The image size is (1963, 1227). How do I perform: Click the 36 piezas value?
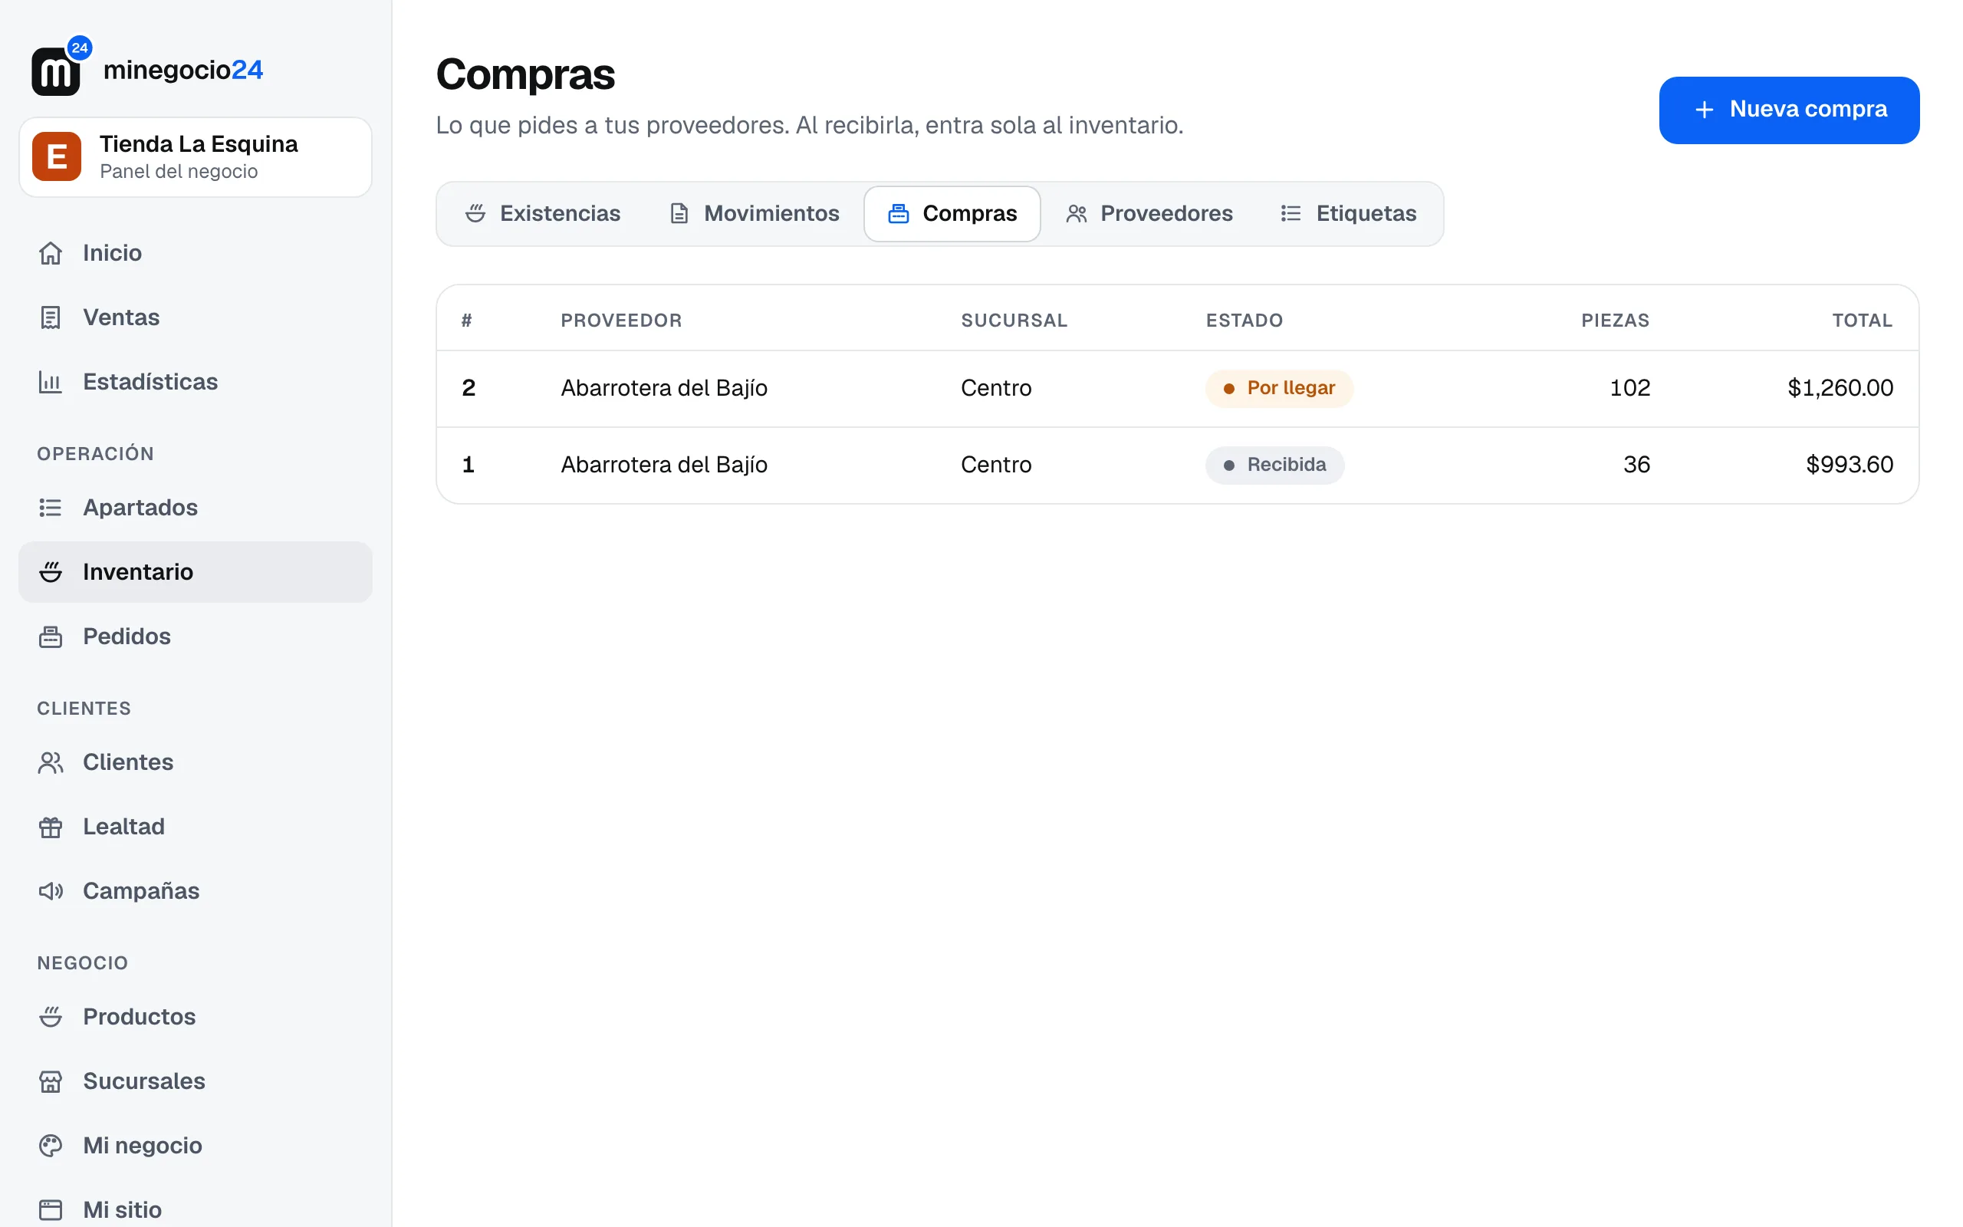(x=1636, y=465)
